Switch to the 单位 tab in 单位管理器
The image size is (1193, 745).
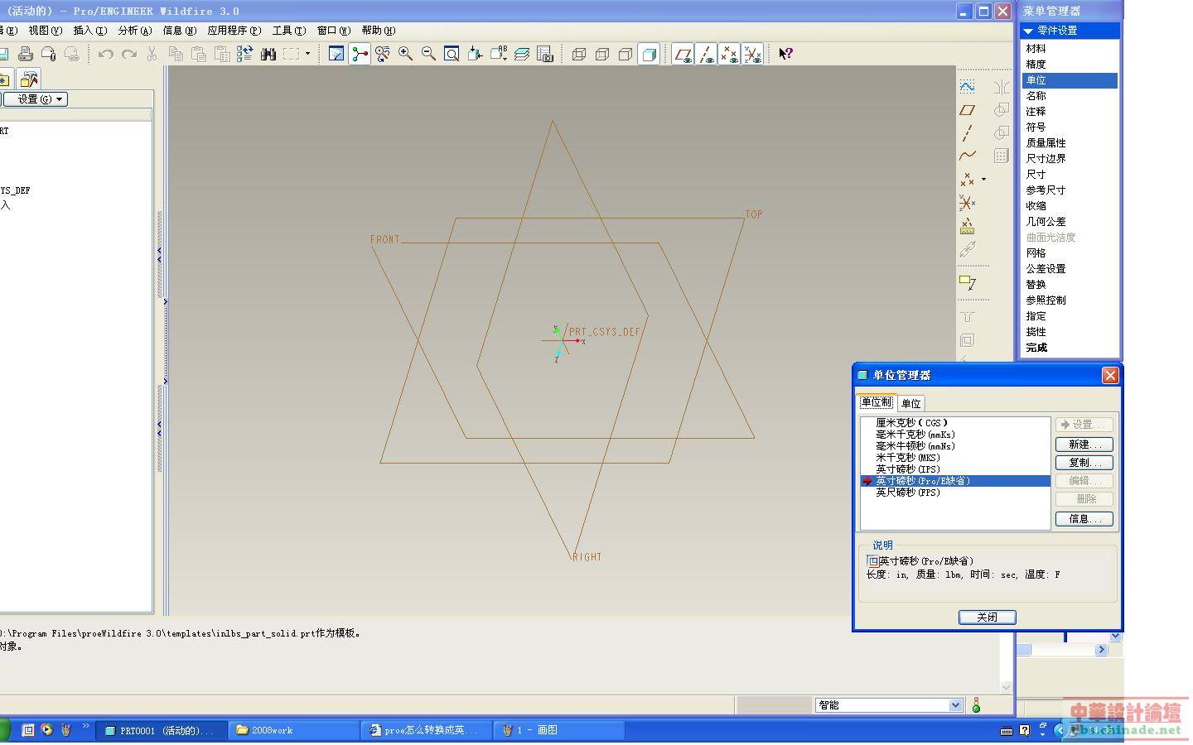[910, 404]
